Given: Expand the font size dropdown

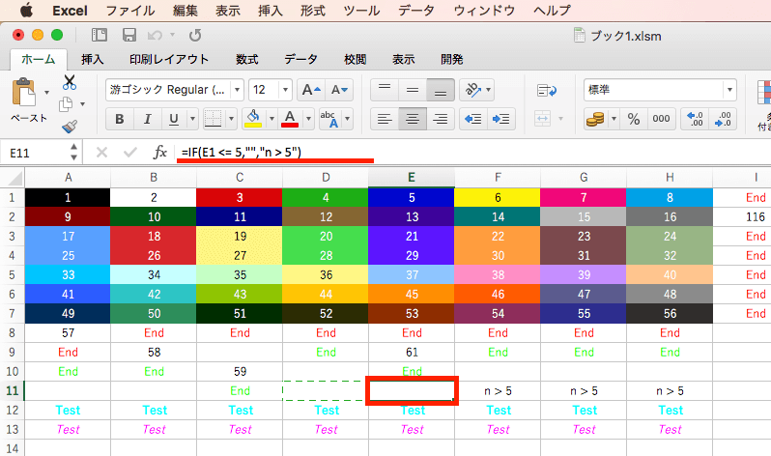Looking at the screenshot, I should pyautogui.click(x=285, y=90).
